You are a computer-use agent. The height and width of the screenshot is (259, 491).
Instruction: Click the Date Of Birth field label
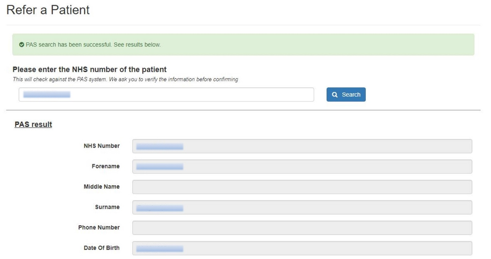pos(102,248)
